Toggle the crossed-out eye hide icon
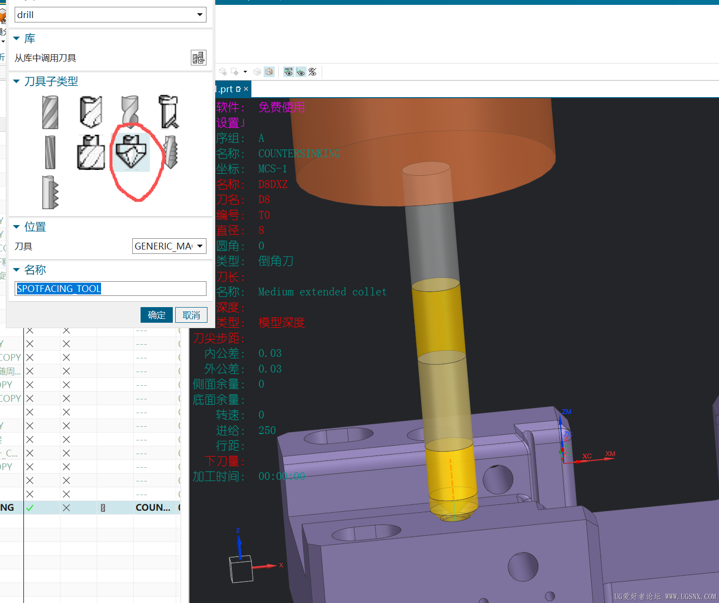The image size is (719, 603). pyautogui.click(x=312, y=72)
